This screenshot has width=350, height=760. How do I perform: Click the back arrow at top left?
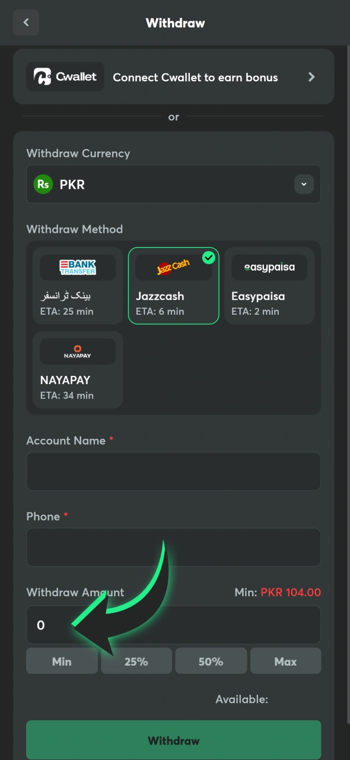[26, 22]
